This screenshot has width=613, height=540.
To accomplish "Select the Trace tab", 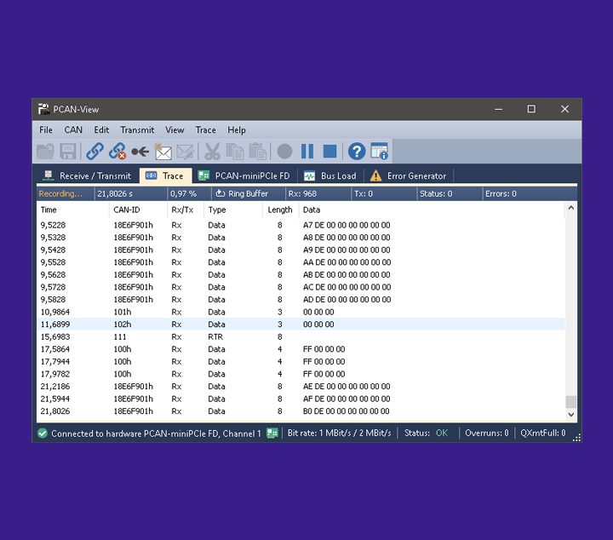I will tap(165, 176).
